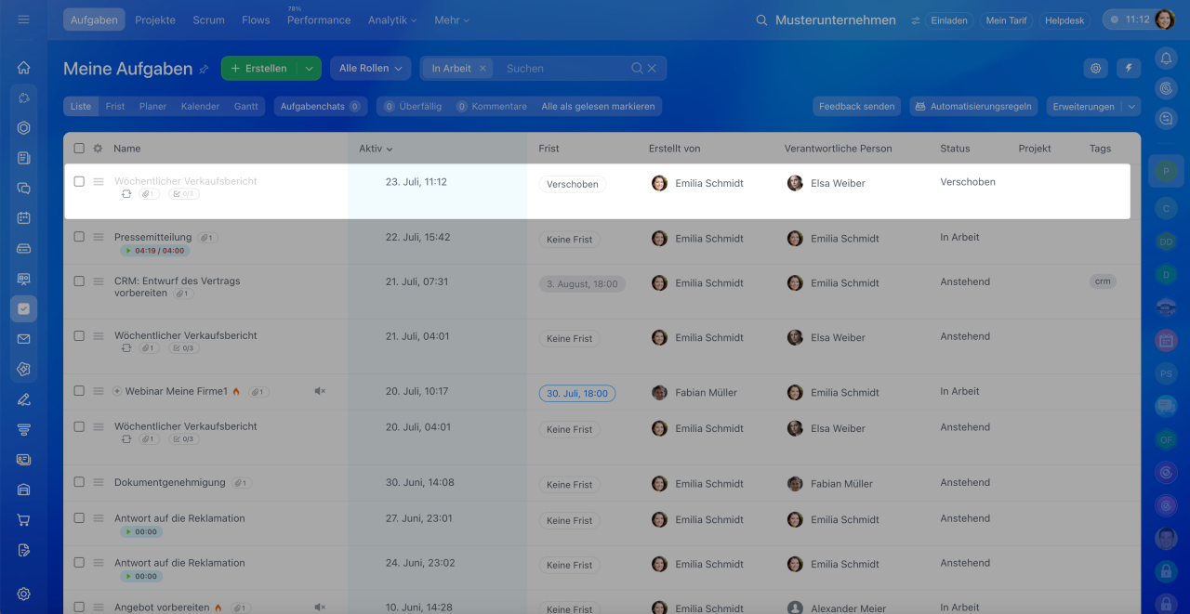Open the online store cart sidebar icon
Screen dimensions: 1190x614
pyautogui.click(x=23, y=520)
